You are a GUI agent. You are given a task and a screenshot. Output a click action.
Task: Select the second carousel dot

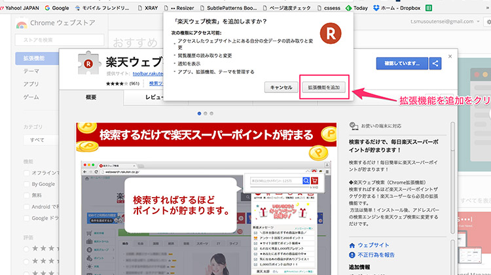click(206, 113)
